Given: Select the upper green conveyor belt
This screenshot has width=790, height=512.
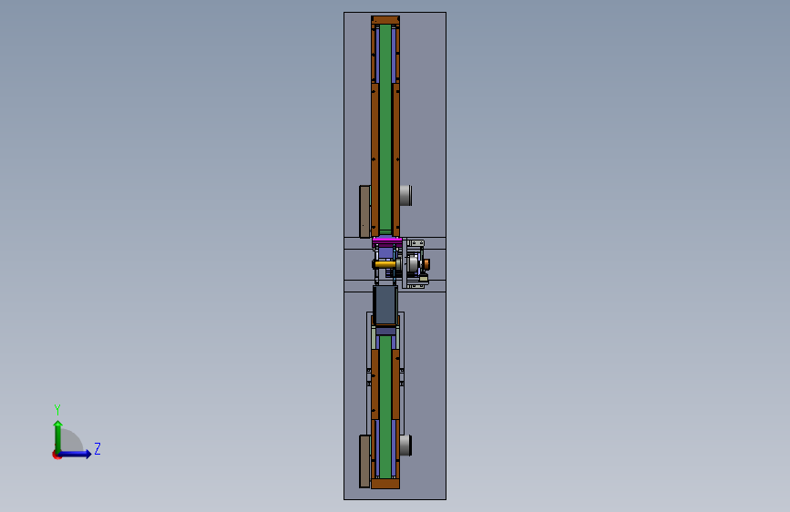Looking at the screenshot, I should 385,128.
